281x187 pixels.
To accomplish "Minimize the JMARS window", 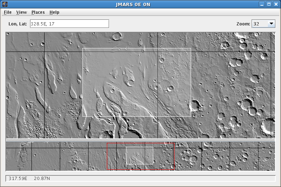I will click(262, 5).
